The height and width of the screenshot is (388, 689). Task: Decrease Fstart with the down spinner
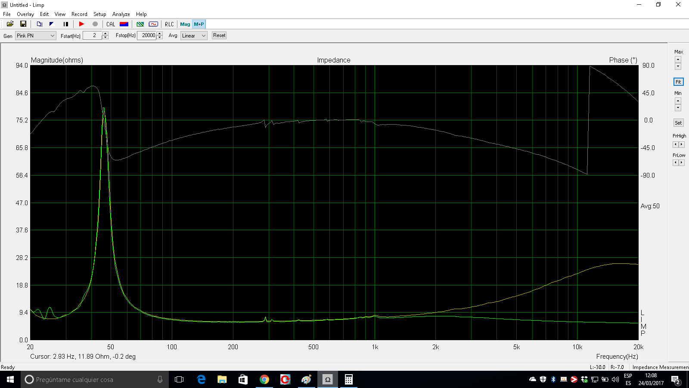pos(105,38)
